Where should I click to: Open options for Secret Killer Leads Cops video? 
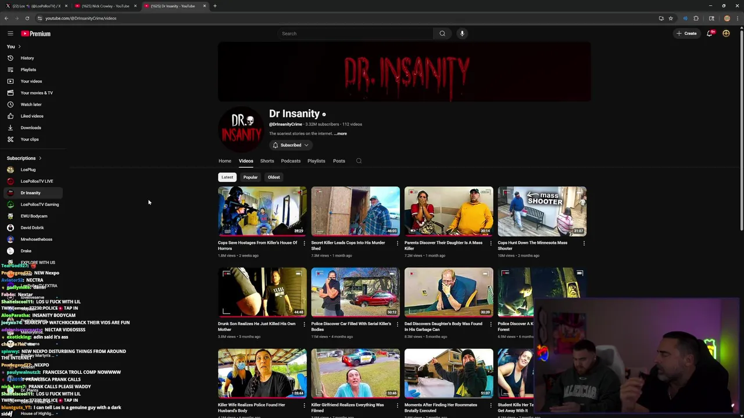point(398,243)
